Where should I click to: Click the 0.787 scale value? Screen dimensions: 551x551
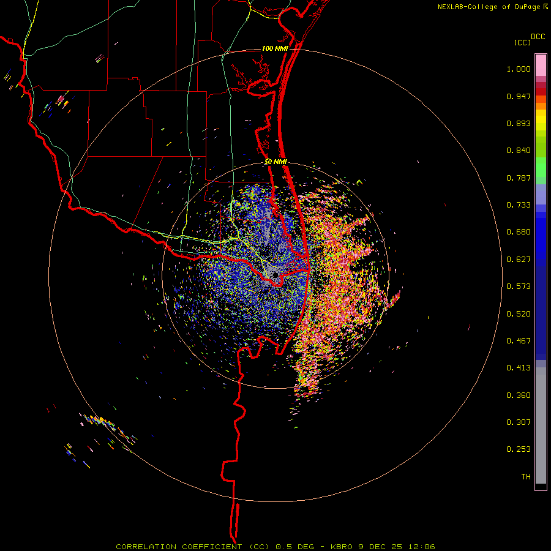519,178
